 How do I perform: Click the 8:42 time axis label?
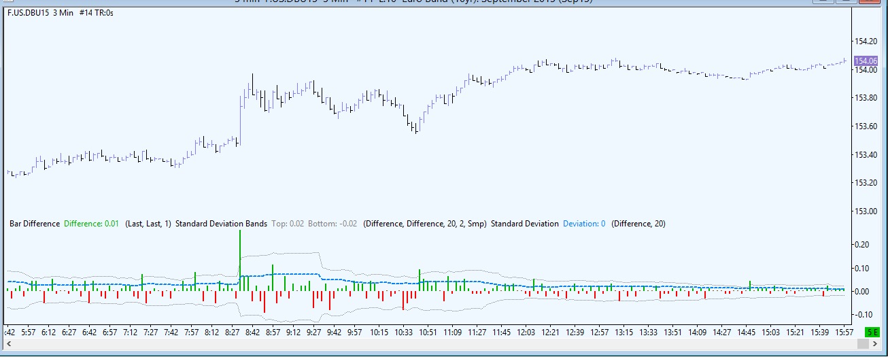tap(252, 333)
